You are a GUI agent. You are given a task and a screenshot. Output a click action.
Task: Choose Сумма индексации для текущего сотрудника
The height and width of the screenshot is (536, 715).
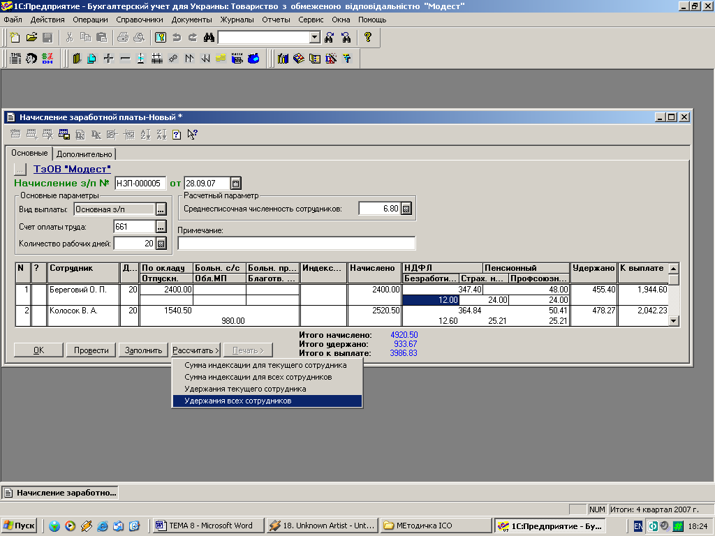(267, 365)
